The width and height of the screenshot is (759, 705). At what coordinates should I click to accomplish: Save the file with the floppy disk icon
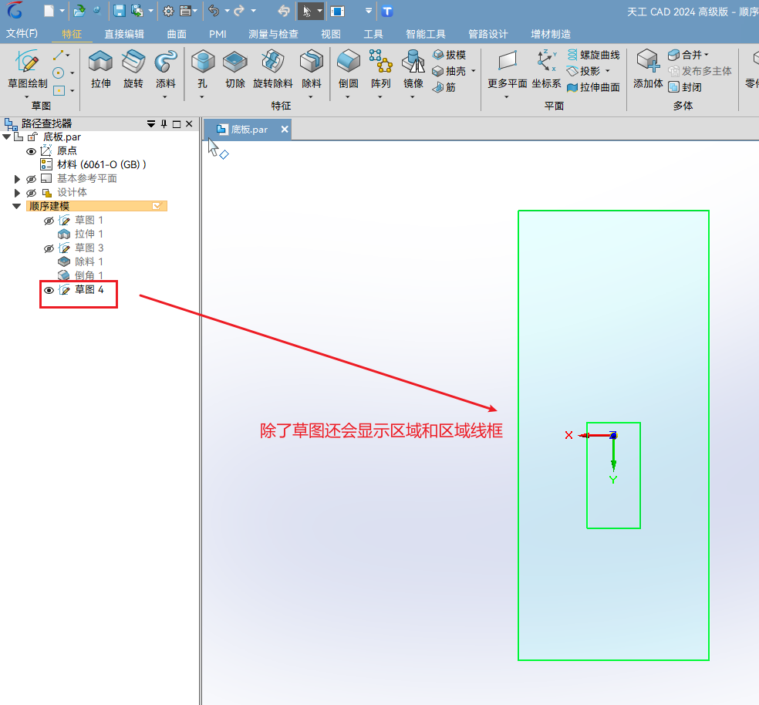[x=119, y=11]
